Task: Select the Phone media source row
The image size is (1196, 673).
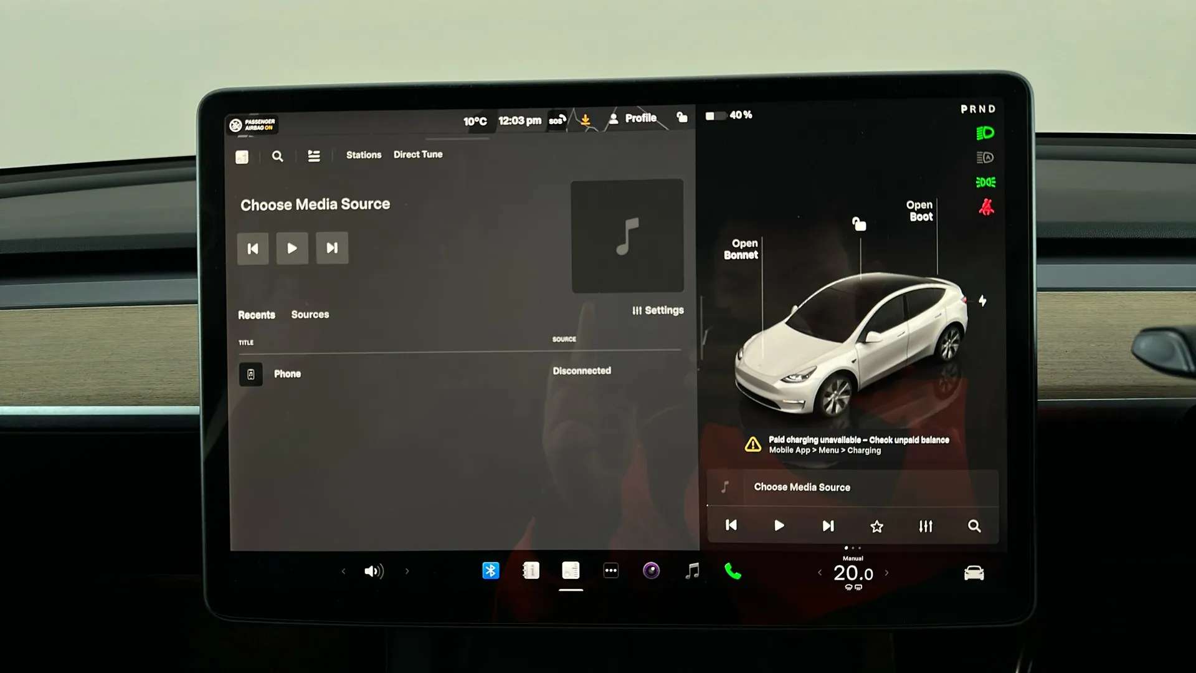Action: click(x=460, y=374)
